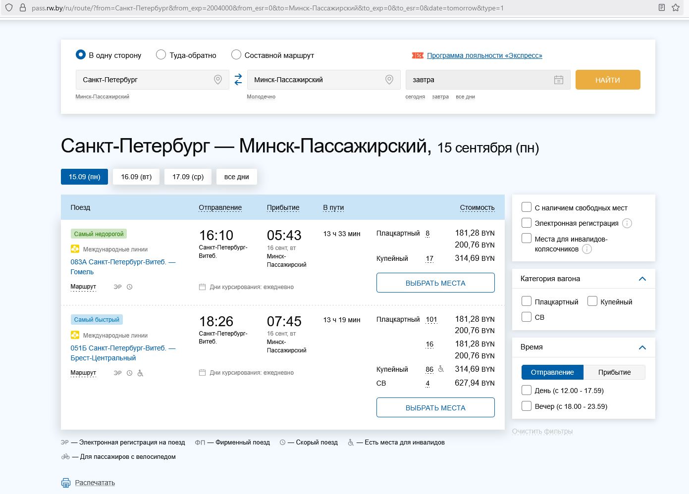
Task: Expand Маршрут for train 083А
Action: [x=83, y=287]
